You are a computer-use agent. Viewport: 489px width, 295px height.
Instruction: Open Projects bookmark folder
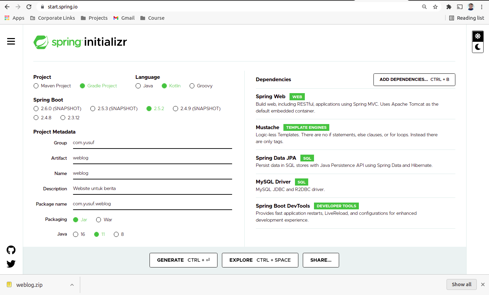tap(94, 18)
